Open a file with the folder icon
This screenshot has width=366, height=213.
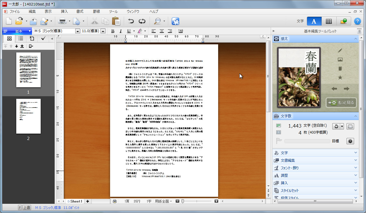click(19, 21)
